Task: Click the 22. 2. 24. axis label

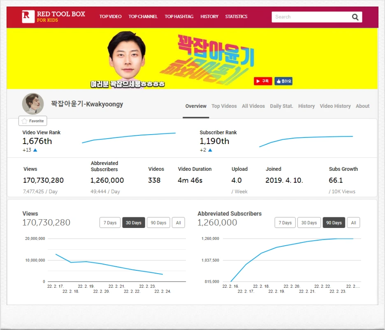Action: pos(162,291)
